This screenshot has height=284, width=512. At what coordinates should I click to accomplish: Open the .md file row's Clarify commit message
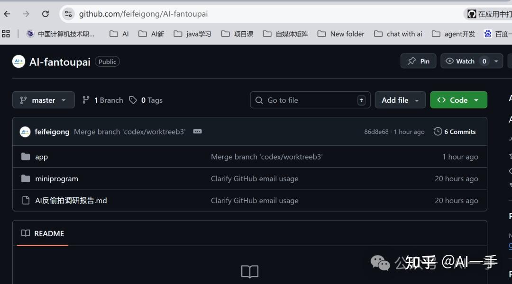(255, 201)
